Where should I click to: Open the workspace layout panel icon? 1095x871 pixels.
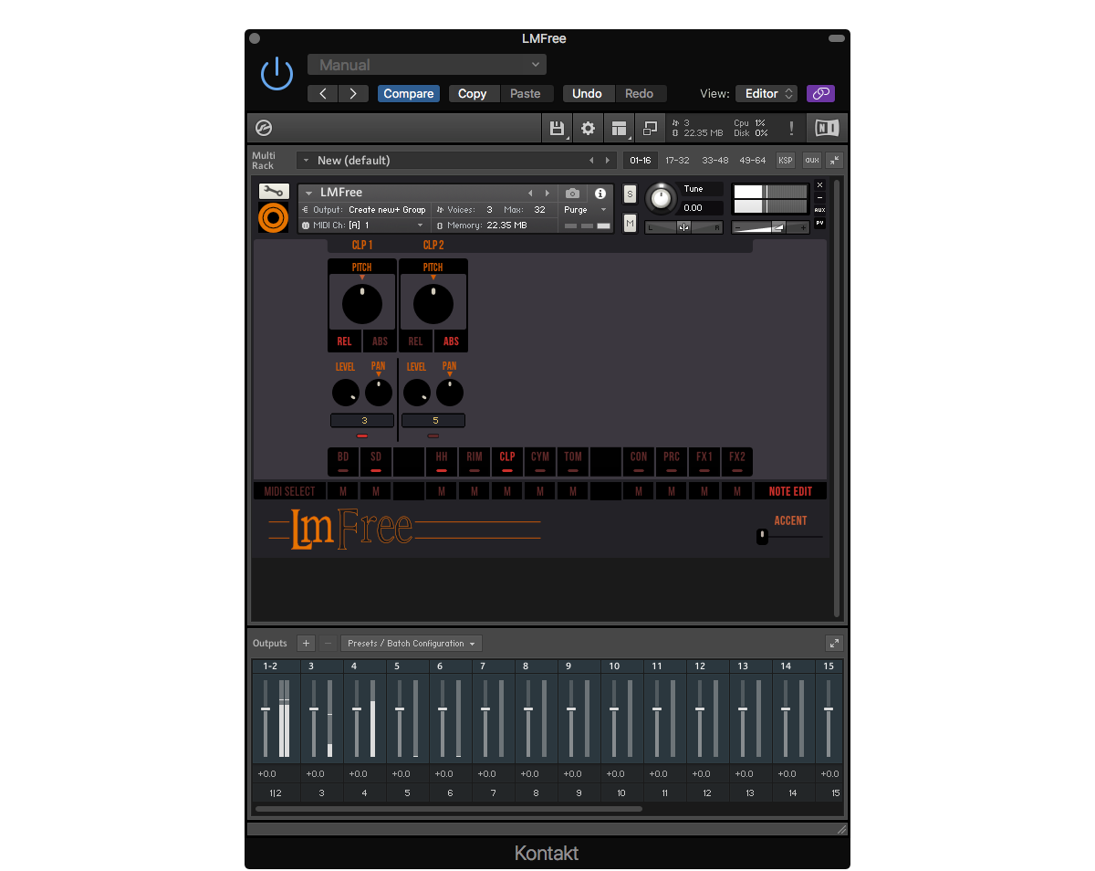pyautogui.click(x=620, y=128)
